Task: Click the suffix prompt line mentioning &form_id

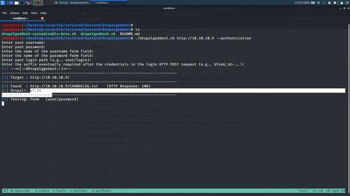Action: (123, 64)
